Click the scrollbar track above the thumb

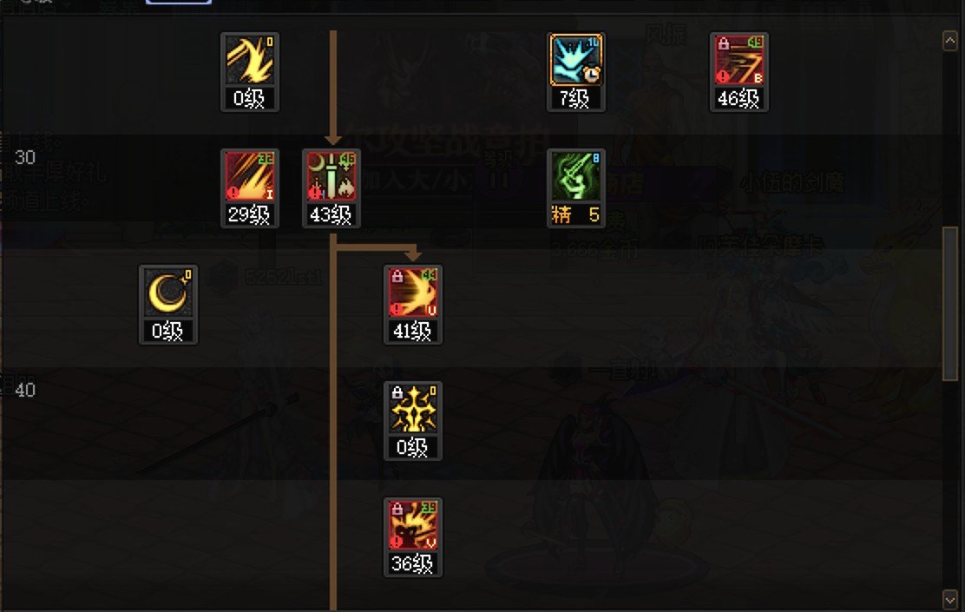pyautogui.click(x=949, y=139)
